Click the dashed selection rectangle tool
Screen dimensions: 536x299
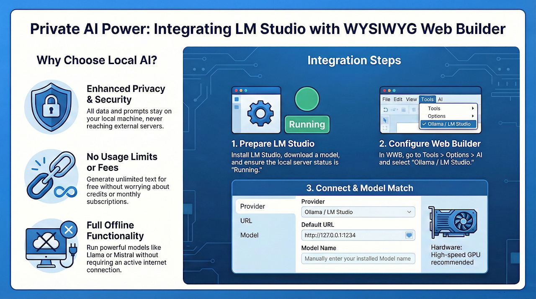(385, 128)
